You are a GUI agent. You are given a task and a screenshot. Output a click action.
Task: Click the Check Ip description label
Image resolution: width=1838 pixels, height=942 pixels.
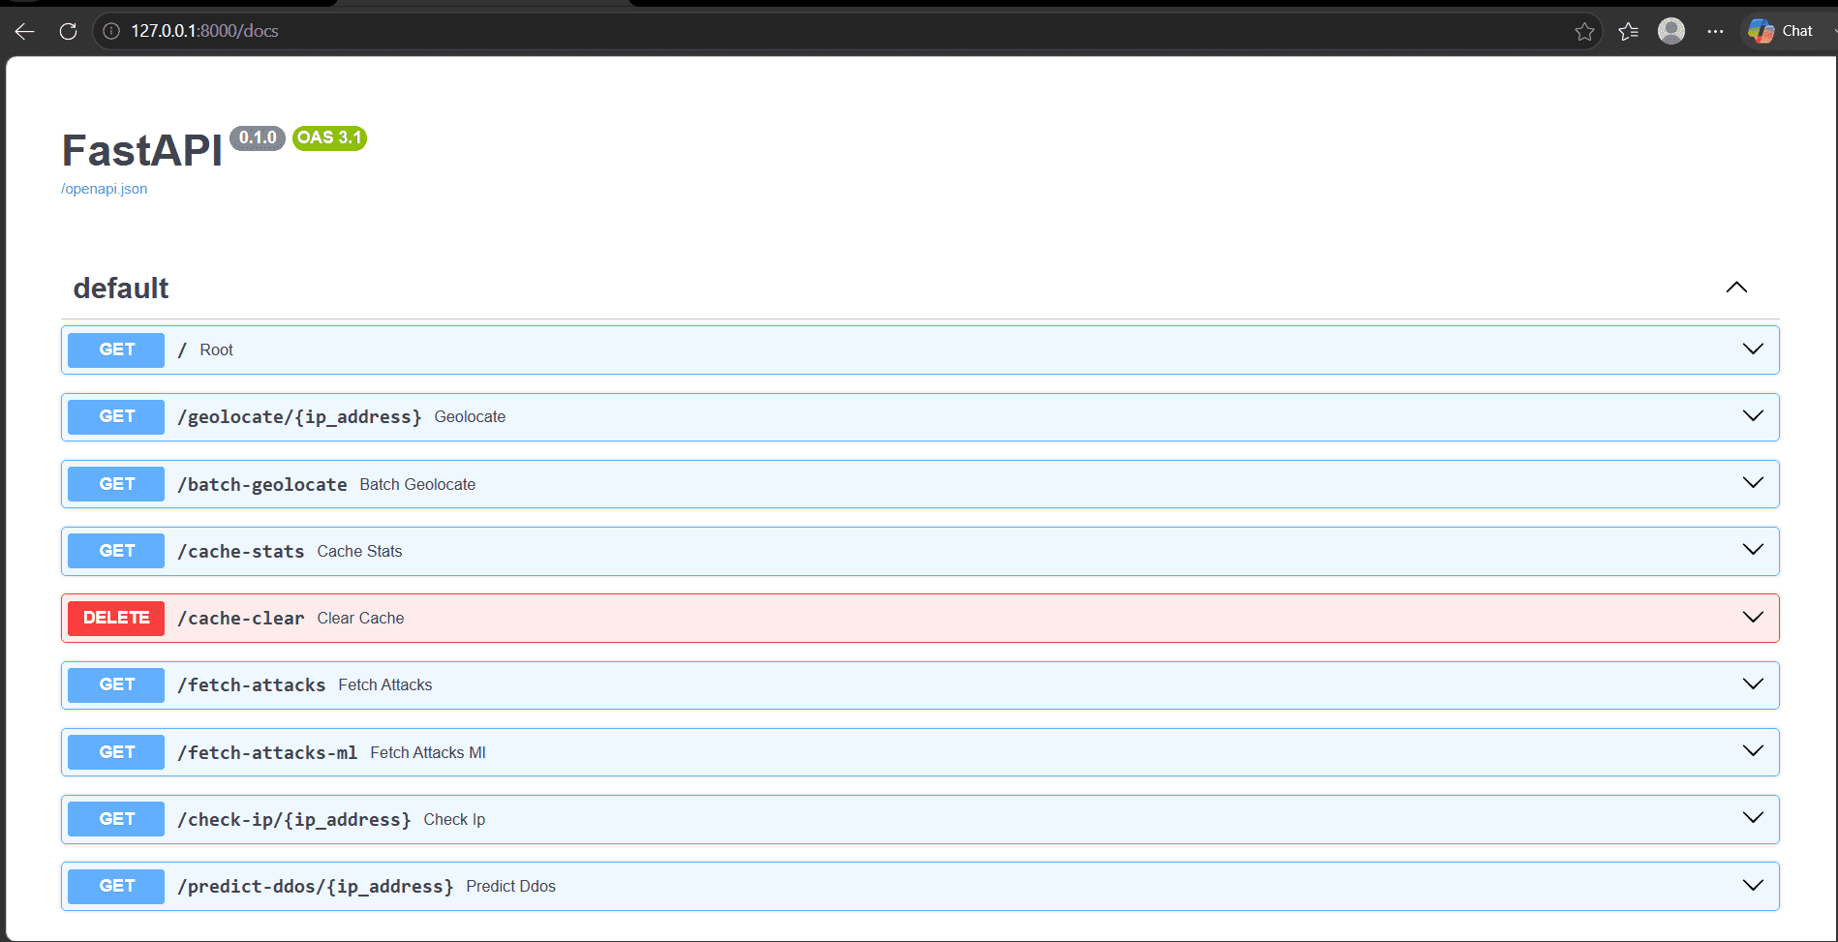pyautogui.click(x=454, y=819)
